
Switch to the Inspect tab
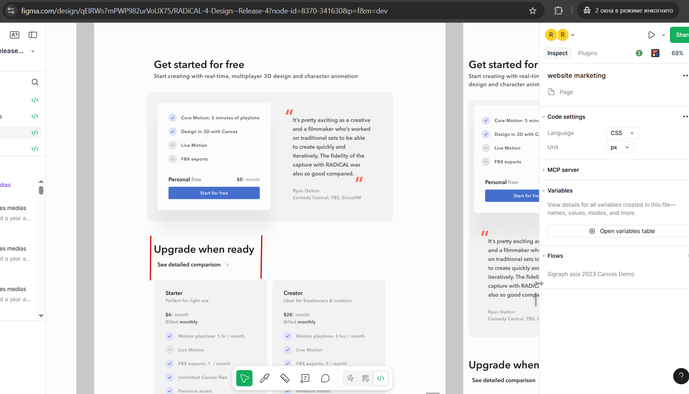pyautogui.click(x=557, y=53)
